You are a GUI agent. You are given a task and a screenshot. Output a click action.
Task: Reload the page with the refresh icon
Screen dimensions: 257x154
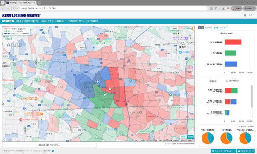point(12,9)
